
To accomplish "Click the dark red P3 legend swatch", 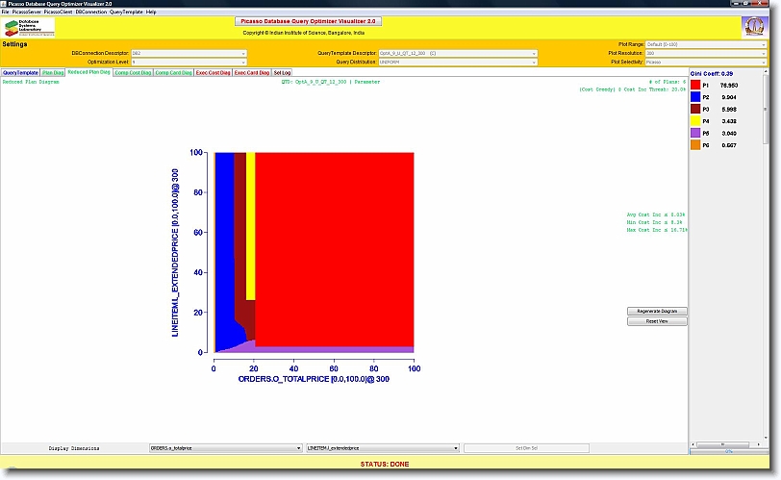I will [696, 109].
